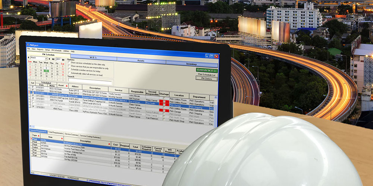The height and width of the screenshot is (186, 373).
Task: Click the Item column sort arrow
Action: coord(62,138)
